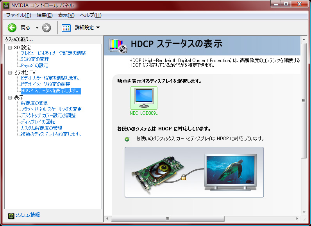
Task: Open the 編集(E) menu
Action: coord(45,15)
